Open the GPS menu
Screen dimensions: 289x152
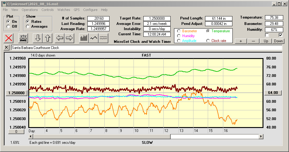[76, 10]
